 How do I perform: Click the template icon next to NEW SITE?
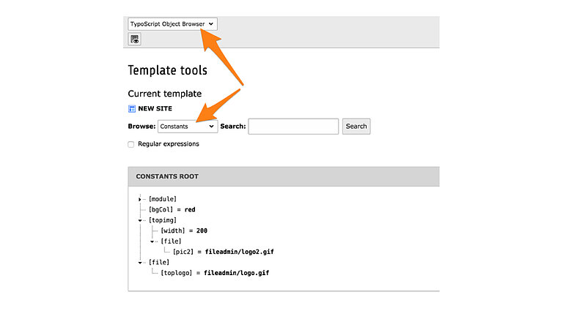[x=132, y=108]
